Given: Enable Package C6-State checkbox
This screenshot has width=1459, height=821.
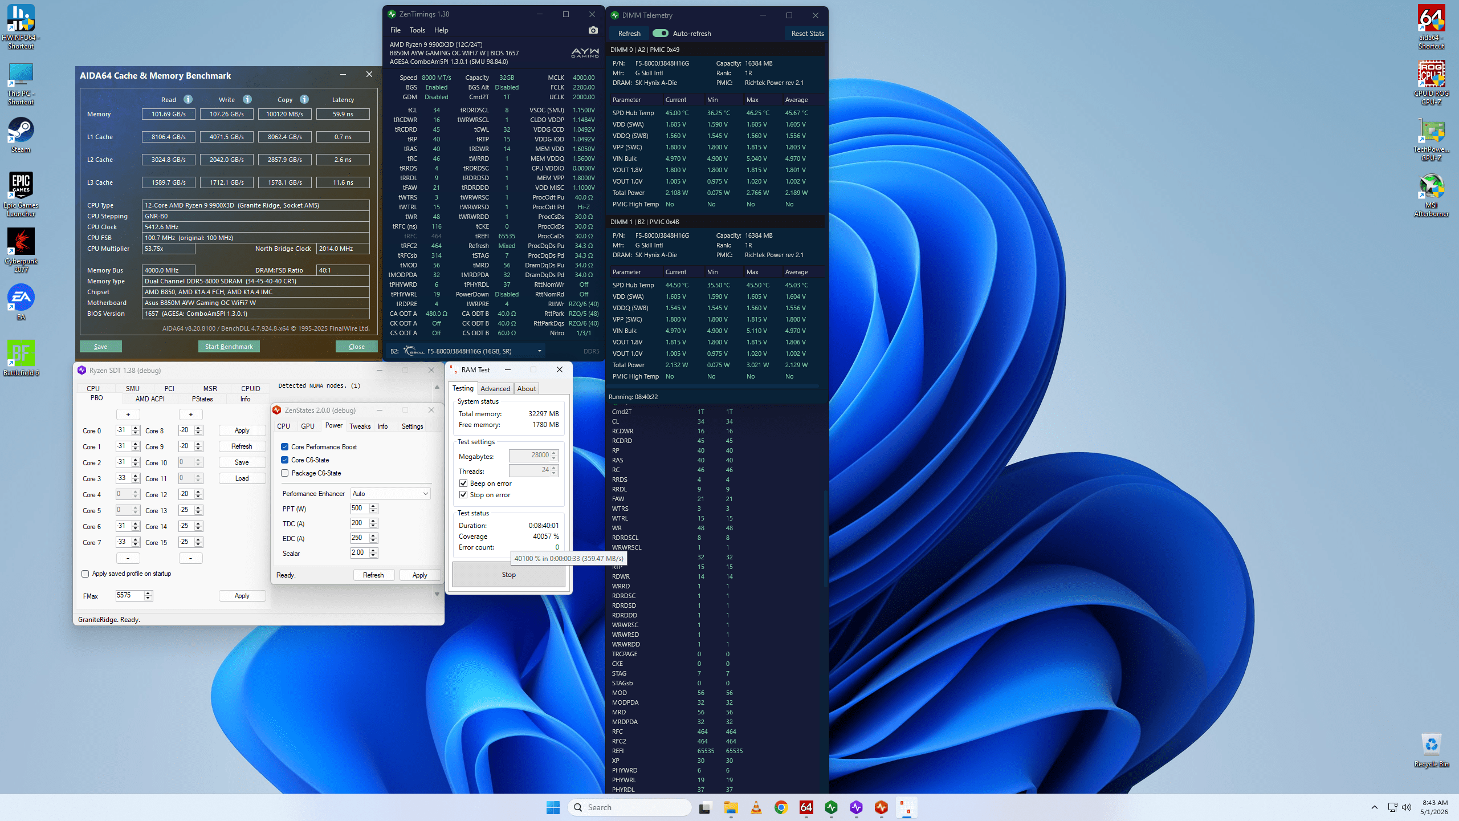Looking at the screenshot, I should point(284,473).
